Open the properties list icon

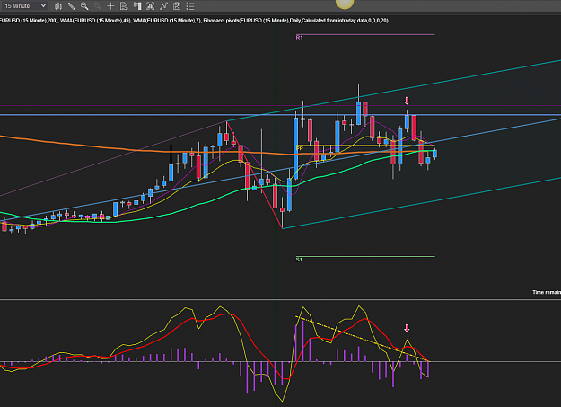click(190, 6)
